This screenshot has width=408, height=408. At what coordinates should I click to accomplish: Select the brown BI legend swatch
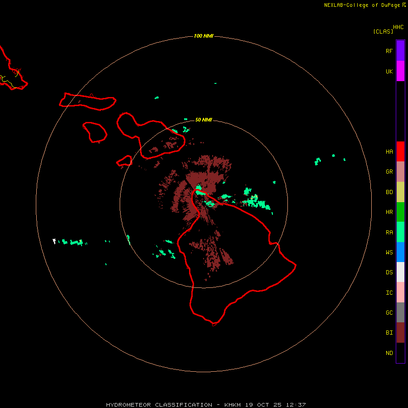400,333
